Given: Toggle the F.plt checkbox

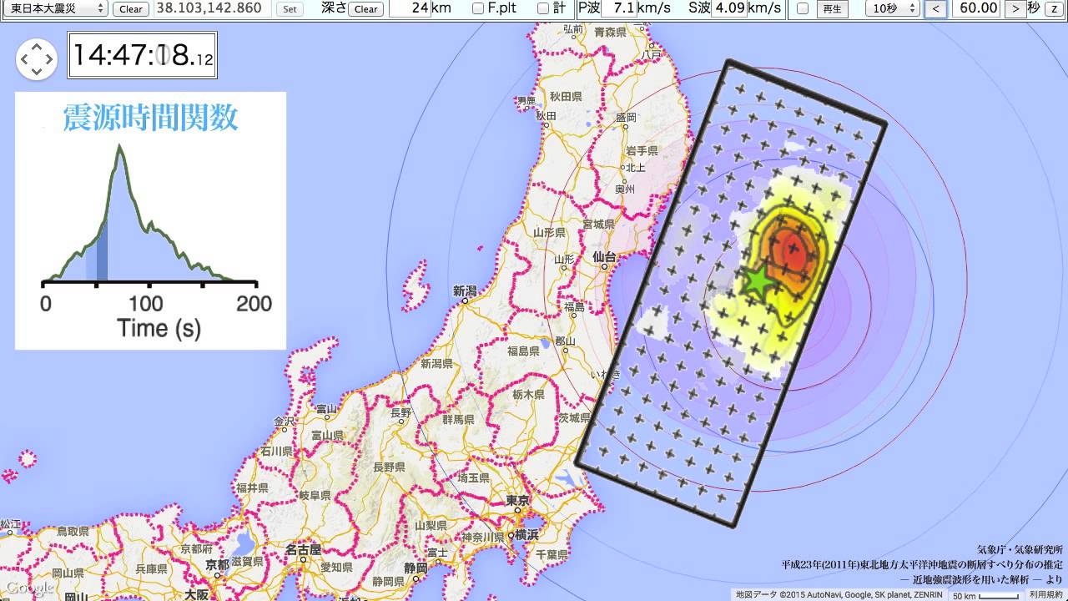Looking at the screenshot, I should 477,8.
